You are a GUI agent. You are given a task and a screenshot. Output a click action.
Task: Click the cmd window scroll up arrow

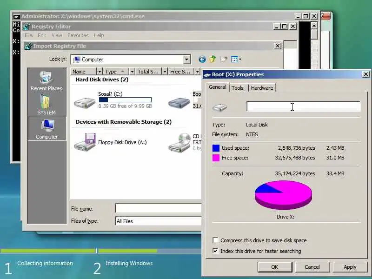(314, 26)
